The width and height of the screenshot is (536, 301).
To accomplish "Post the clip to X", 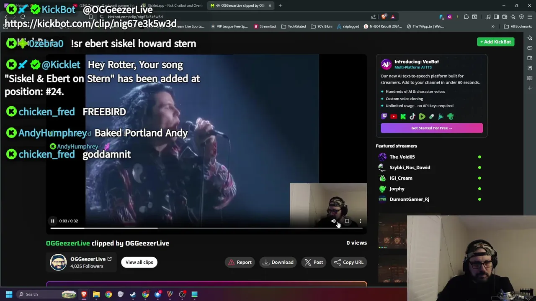I will point(314,262).
